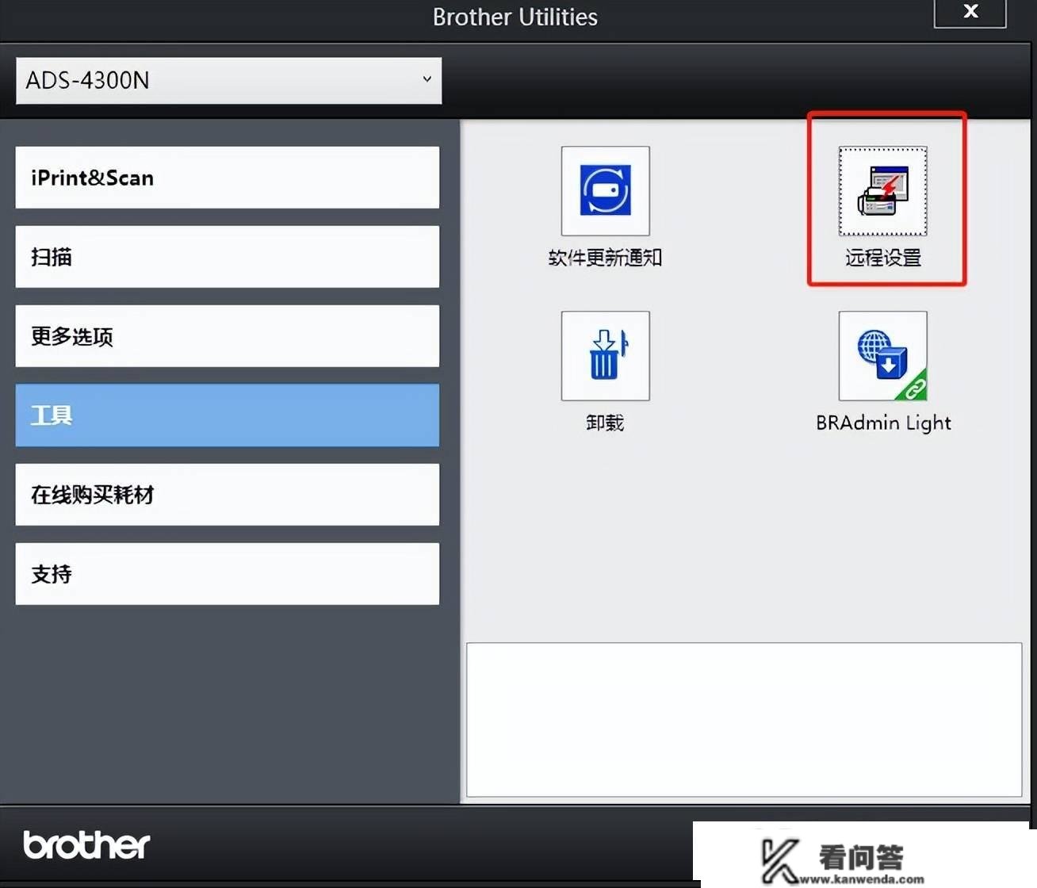Open the 软件更新通知 software update icon

coord(606,191)
